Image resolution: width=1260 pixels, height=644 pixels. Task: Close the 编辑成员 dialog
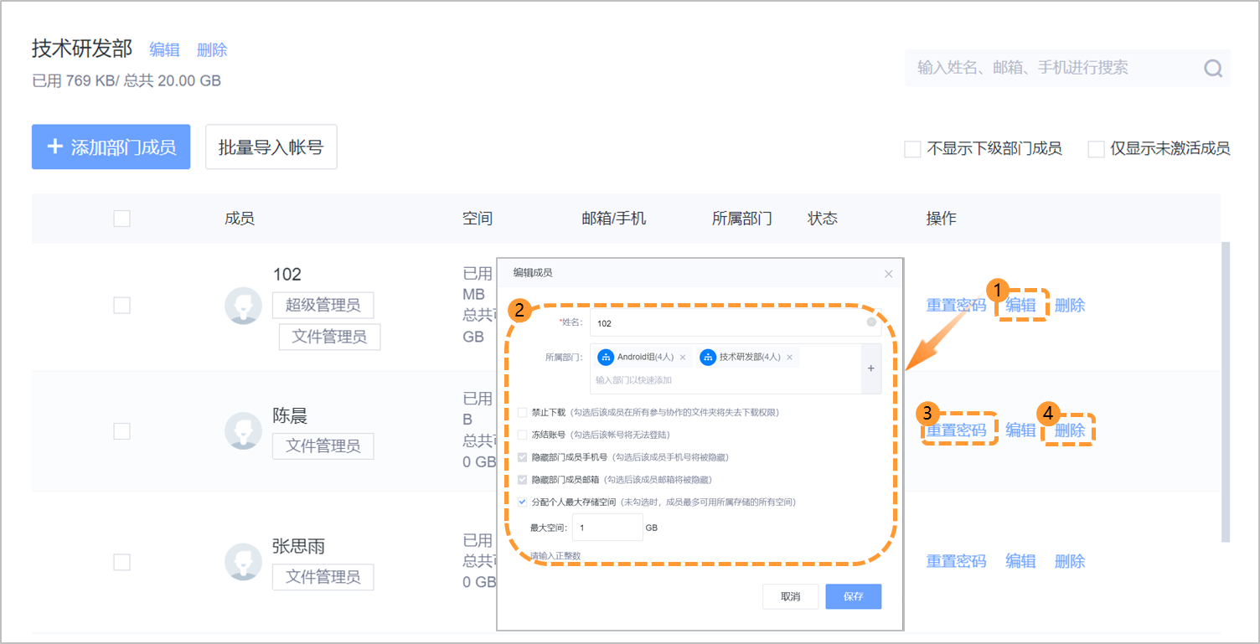(x=889, y=274)
